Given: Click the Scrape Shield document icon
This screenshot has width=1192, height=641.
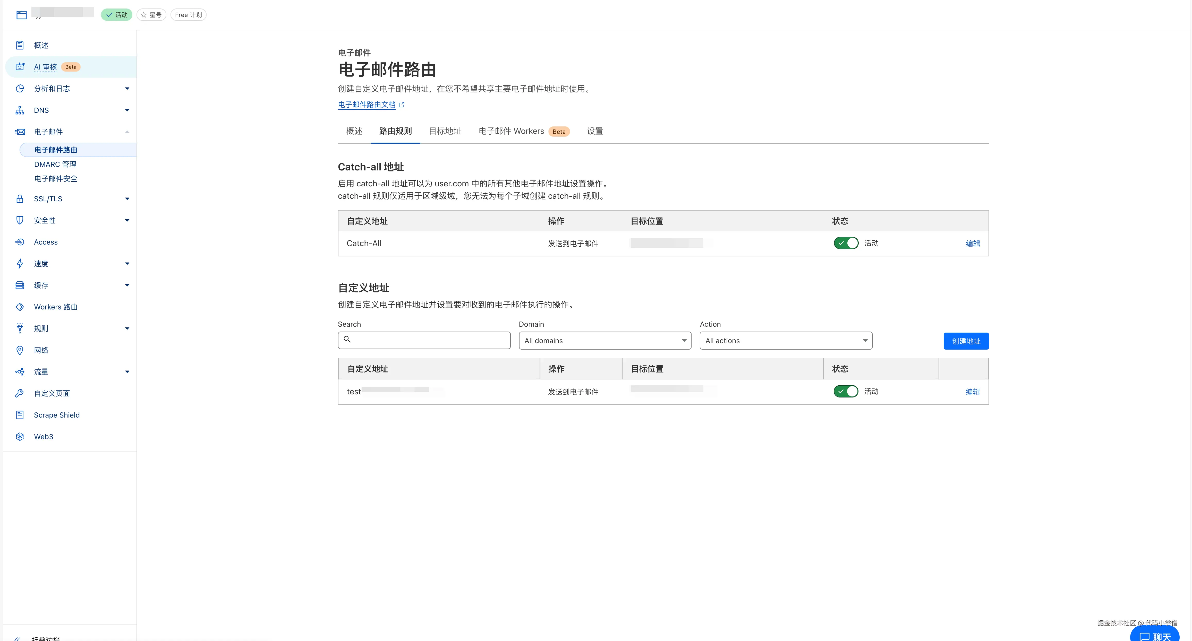Looking at the screenshot, I should (20, 415).
